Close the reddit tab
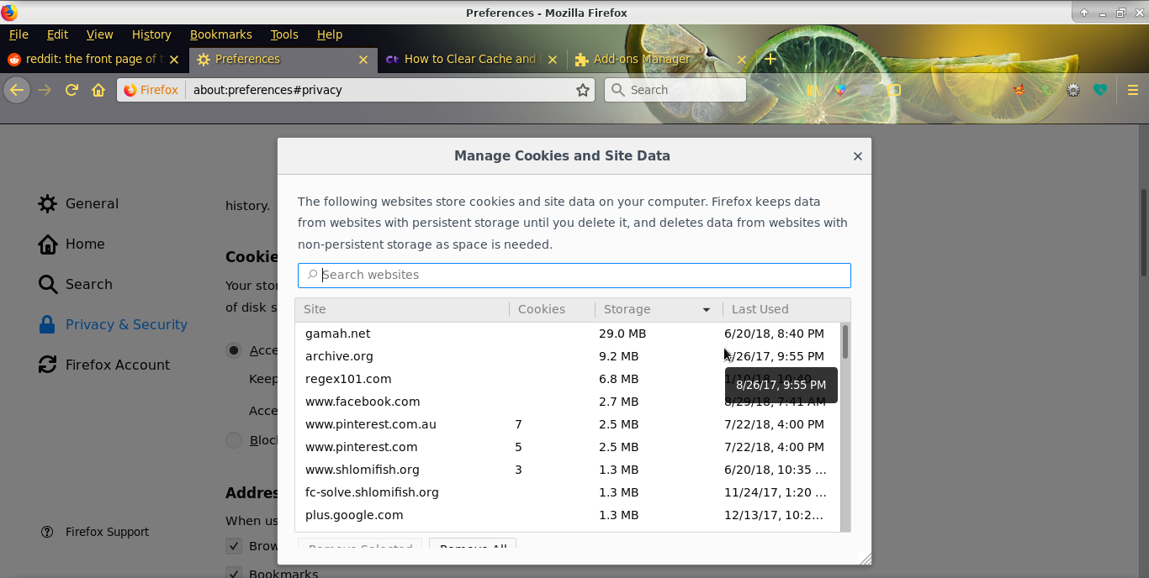The image size is (1149, 578). pos(174,60)
